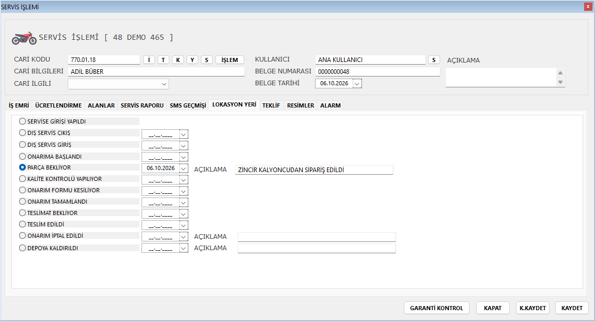Click the T button beside cari kodu
The height and width of the screenshot is (321, 595).
(x=163, y=59)
